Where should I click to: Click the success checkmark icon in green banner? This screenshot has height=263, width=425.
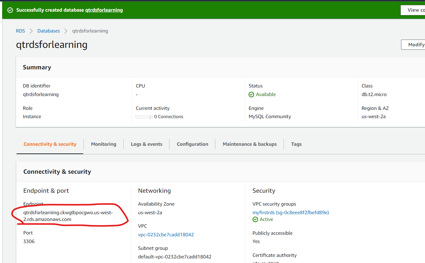[10, 10]
